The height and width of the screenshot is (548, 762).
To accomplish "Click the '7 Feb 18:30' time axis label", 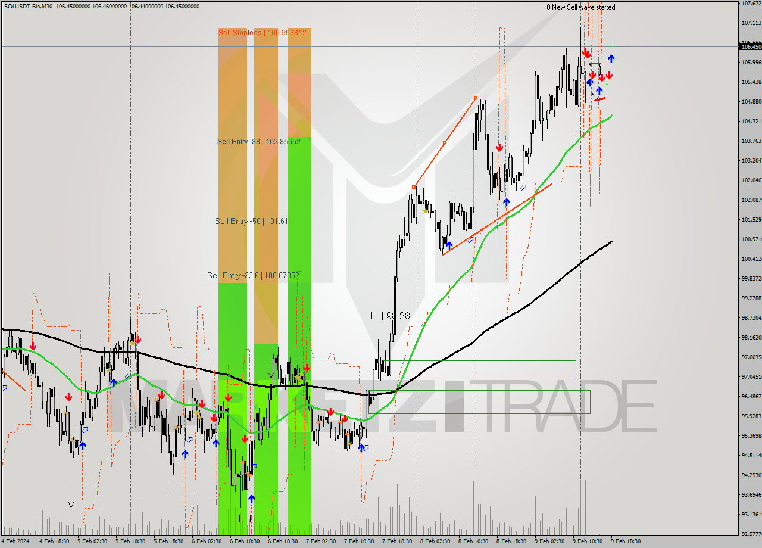I will [397, 541].
